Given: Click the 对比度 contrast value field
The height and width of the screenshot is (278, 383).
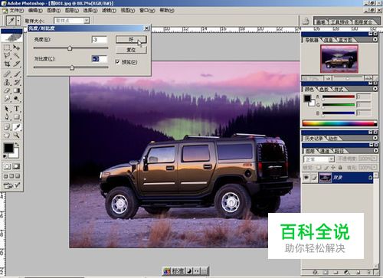Looking at the screenshot, I should [x=100, y=59].
